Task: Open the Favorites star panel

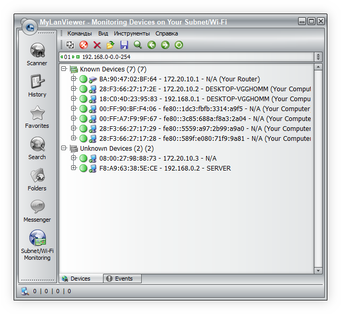Action: 37,117
